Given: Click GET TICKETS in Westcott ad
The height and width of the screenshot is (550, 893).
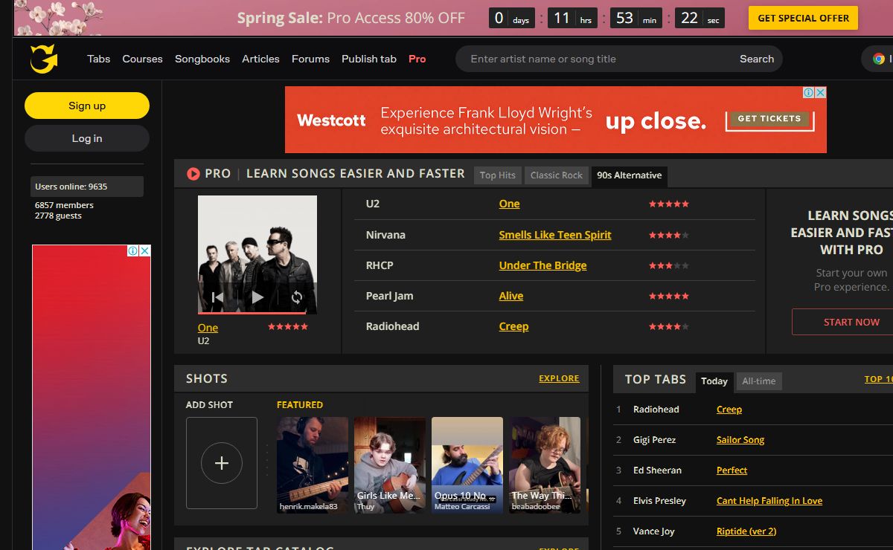Looking at the screenshot, I should click(769, 118).
